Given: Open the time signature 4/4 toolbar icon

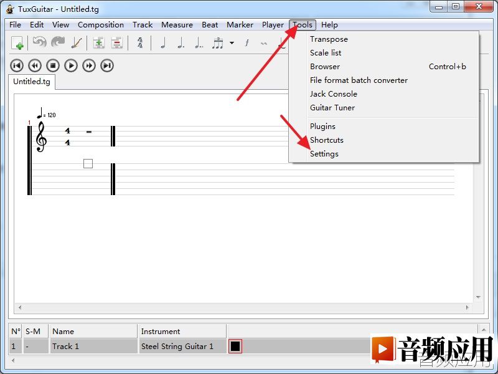Looking at the screenshot, I should click(x=140, y=43).
